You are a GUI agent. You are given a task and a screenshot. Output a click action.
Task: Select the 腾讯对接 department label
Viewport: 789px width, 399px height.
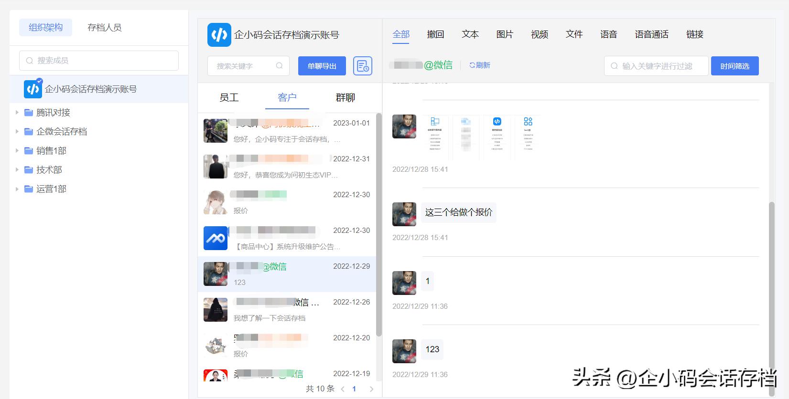point(53,113)
